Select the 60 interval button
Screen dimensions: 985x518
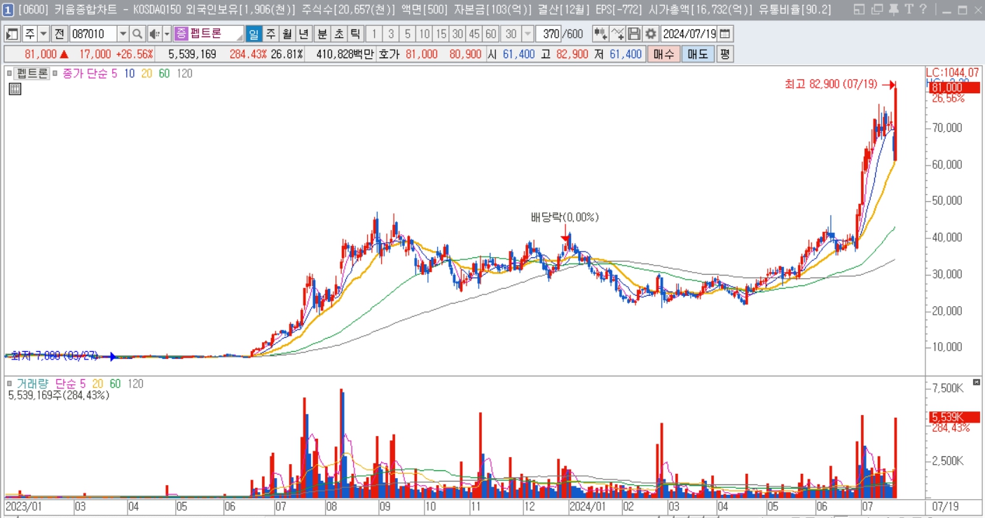coord(490,34)
